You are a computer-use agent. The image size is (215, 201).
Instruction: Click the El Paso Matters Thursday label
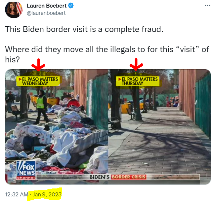coord(138,81)
